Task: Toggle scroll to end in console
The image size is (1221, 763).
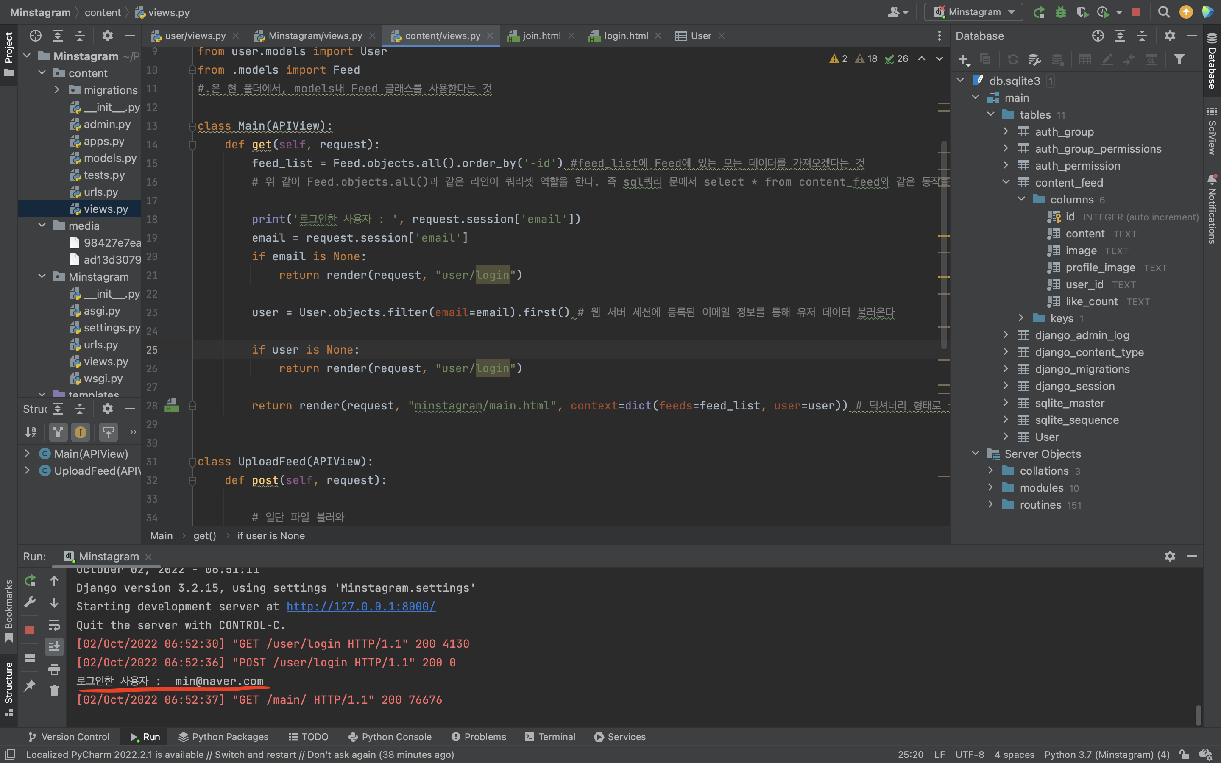Action: 54,646
